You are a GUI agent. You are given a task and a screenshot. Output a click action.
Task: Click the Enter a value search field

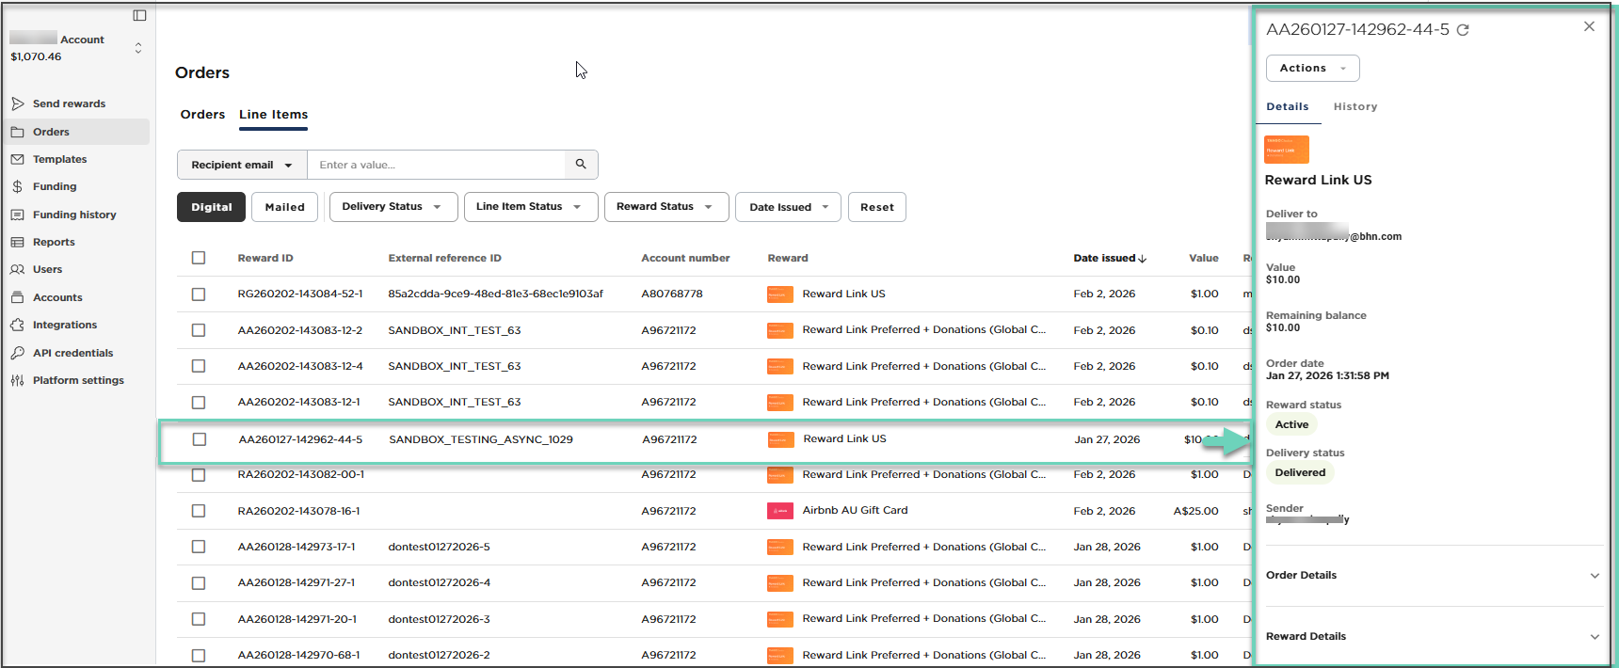[436, 165]
